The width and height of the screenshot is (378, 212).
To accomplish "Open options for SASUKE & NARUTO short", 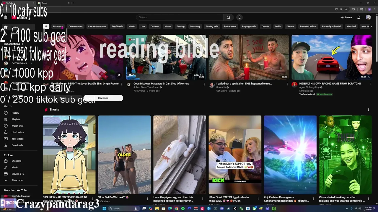I will (x=92, y=199).
